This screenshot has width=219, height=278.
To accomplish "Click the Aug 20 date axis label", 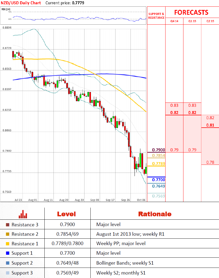I will pos(64,200).
